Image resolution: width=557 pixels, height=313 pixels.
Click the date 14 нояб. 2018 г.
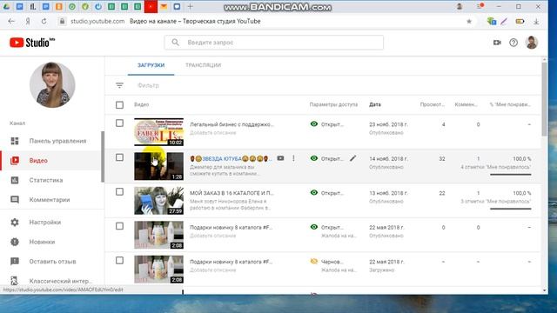pyautogui.click(x=388, y=158)
